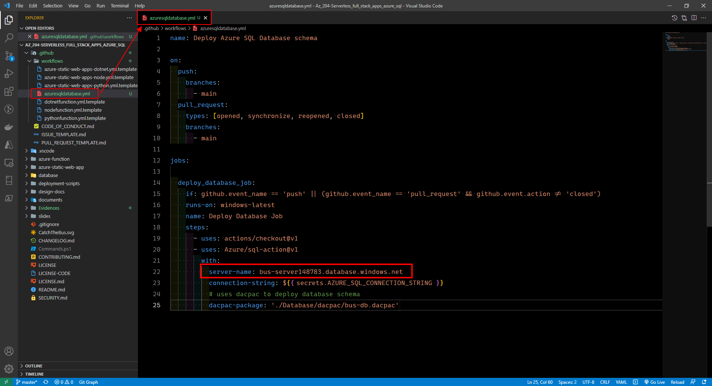Change indentation setting Spaces: 2
Screen dimensions: 712x386
[567, 382]
